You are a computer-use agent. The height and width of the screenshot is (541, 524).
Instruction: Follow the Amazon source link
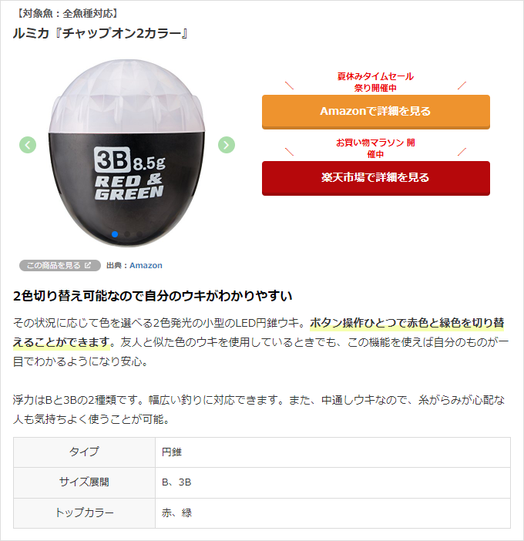click(x=146, y=265)
